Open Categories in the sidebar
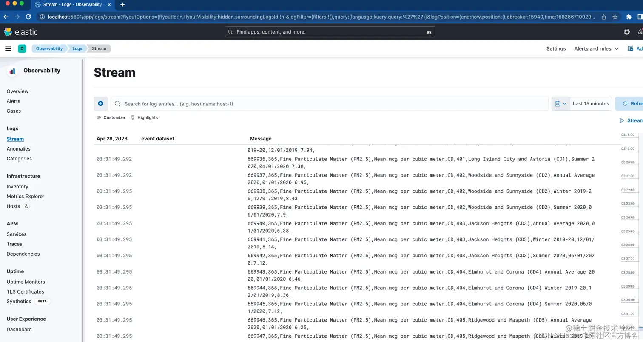Screen dimensions: 643x342 [x=19, y=159]
